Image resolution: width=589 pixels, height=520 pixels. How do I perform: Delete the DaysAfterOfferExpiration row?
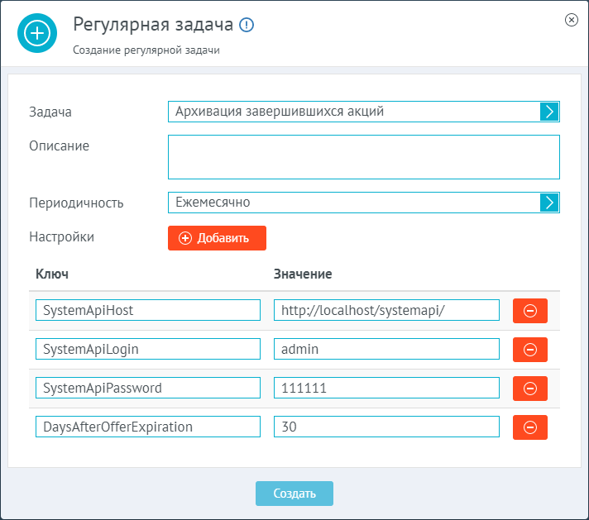[530, 427]
